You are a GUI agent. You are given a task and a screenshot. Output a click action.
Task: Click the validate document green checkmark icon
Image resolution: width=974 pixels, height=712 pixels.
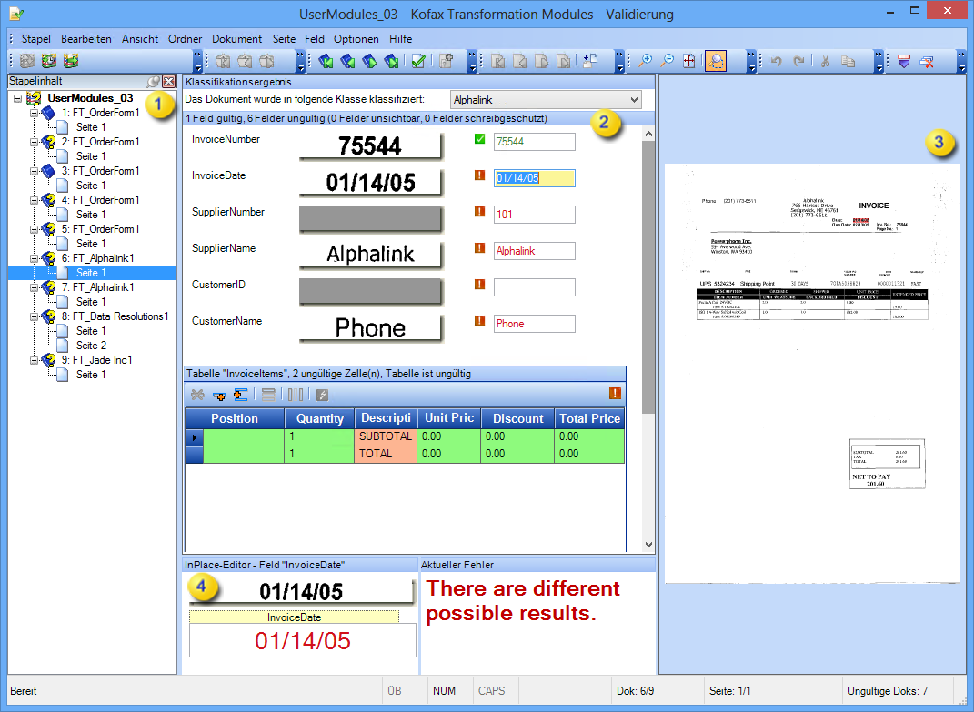[418, 61]
